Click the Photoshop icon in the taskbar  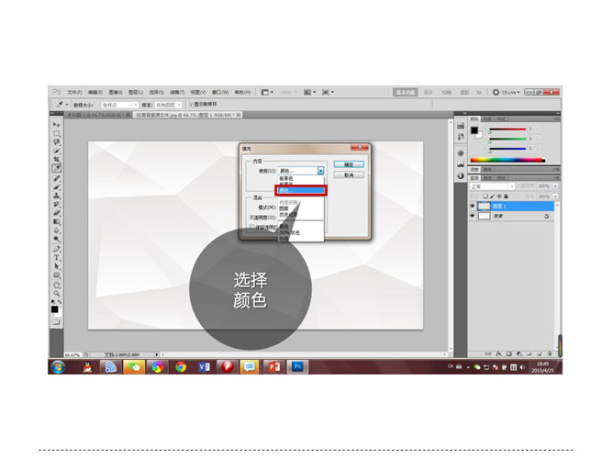click(x=297, y=366)
